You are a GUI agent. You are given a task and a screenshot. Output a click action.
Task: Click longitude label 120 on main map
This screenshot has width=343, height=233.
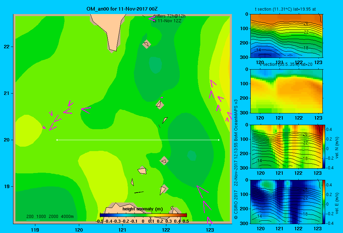click(x=79, y=230)
